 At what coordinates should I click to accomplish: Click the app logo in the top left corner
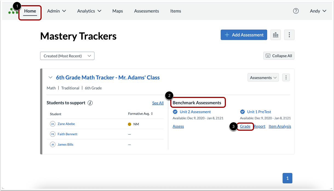pyautogui.click(x=13, y=10)
